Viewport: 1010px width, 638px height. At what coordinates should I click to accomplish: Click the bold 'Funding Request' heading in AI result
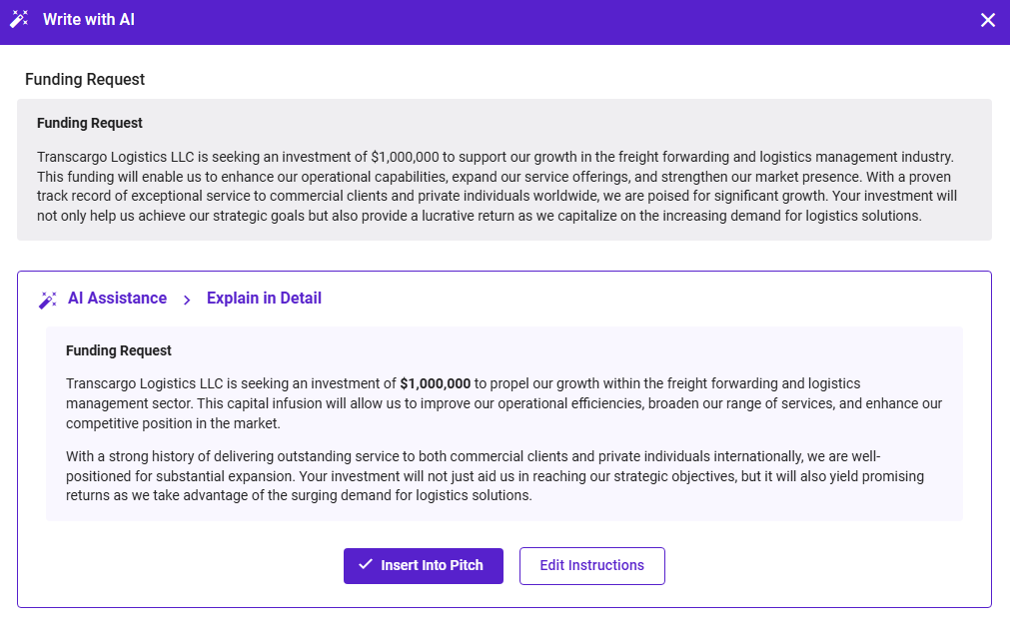(x=119, y=350)
